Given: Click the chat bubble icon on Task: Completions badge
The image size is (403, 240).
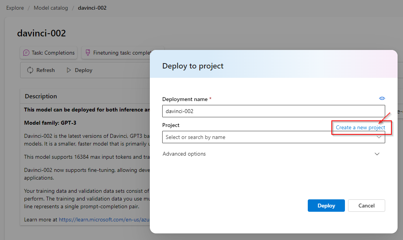Looking at the screenshot, I should coord(26,53).
